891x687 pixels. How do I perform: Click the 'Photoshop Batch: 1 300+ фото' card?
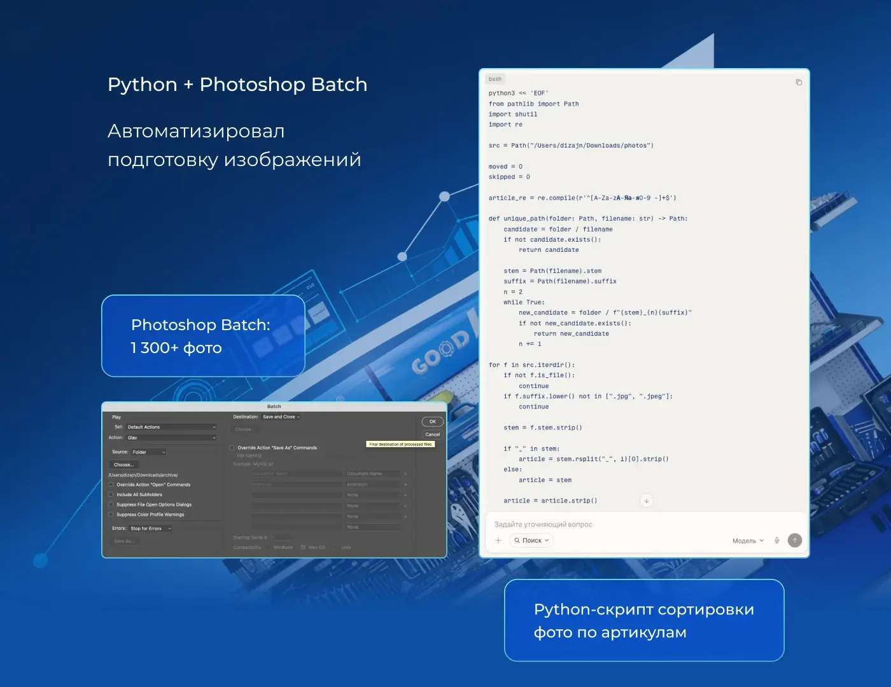tap(203, 336)
